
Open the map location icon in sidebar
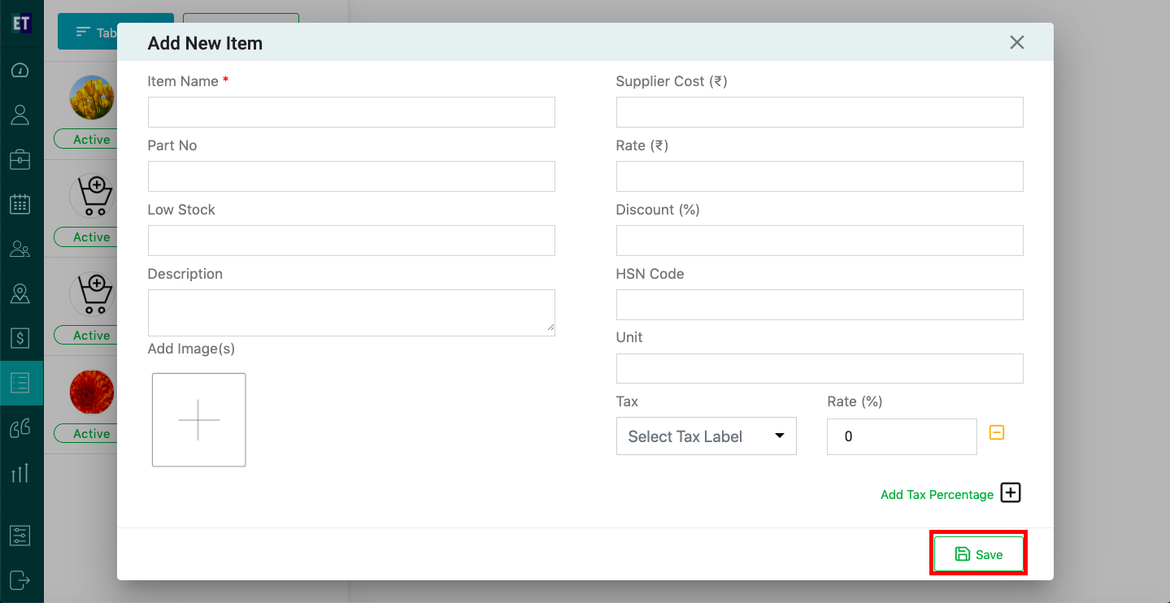20,293
